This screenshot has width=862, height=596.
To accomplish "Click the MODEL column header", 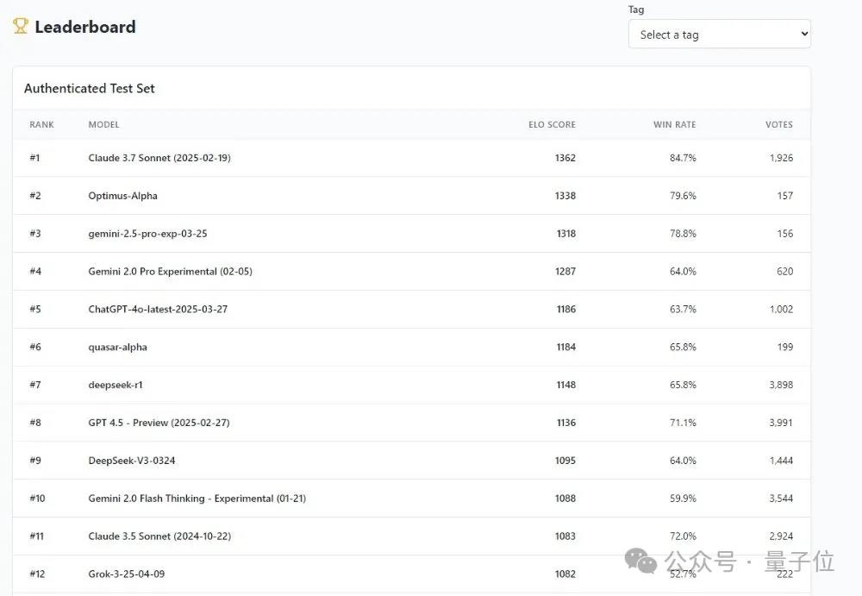I will (103, 125).
